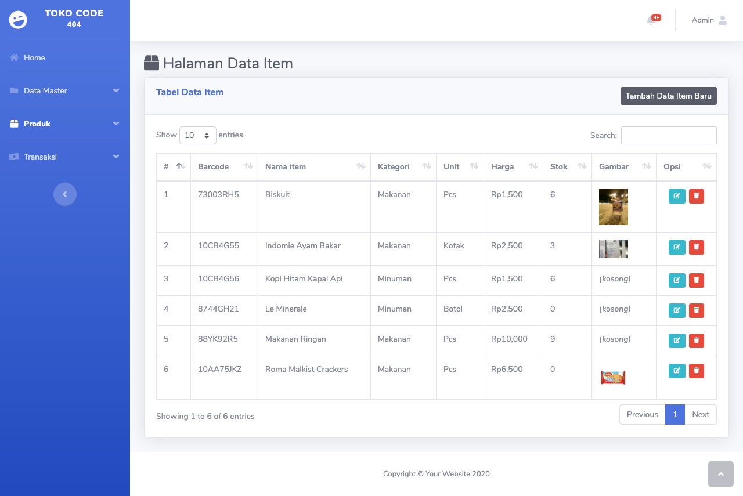
Task: Open the Produk menu item
Action: 65,124
